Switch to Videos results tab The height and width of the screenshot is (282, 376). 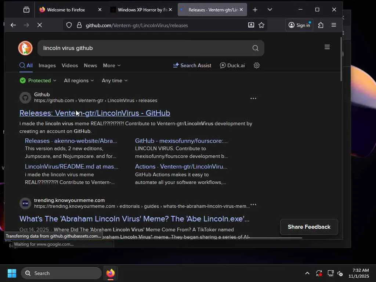[x=70, y=65]
